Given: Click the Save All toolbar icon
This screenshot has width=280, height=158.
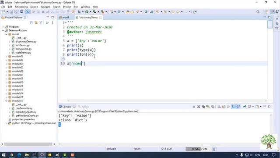Looking at the screenshot, I should click(16, 12).
